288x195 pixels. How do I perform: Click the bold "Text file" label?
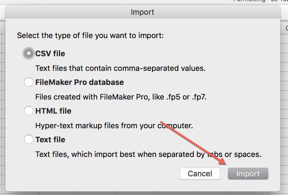click(x=50, y=140)
